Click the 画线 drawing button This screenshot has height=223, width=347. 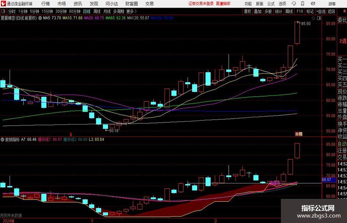(x=289, y=11)
